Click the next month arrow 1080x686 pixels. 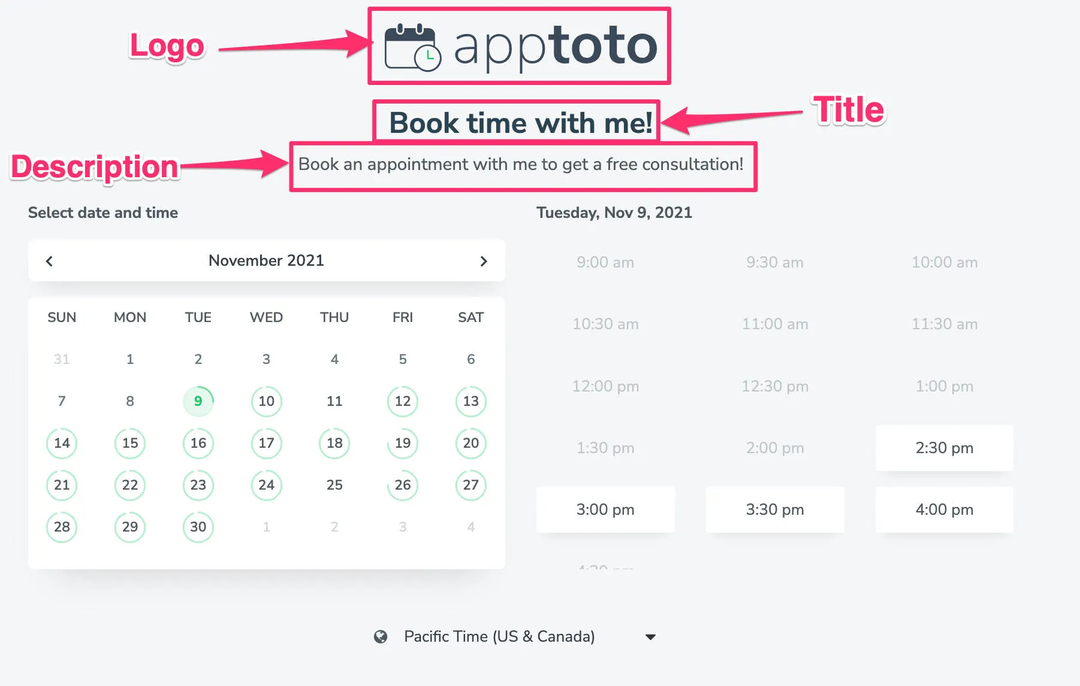tap(484, 261)
